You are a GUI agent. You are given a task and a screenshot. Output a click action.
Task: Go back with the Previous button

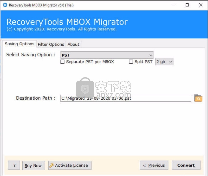[154, 165]
